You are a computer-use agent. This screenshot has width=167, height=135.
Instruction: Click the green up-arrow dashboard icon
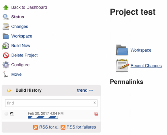[6, 7]
